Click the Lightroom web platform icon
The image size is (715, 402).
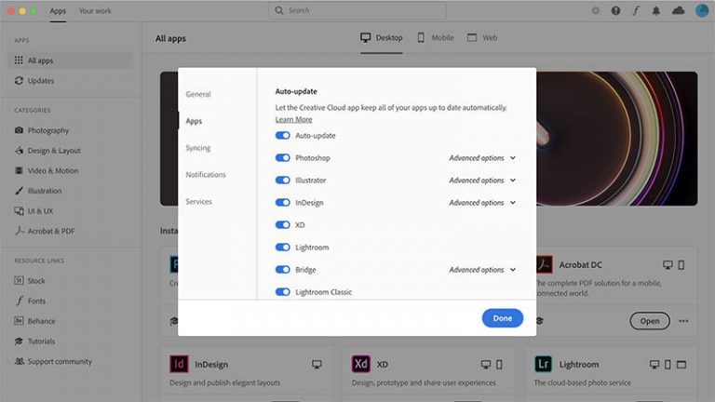point(681,364)
